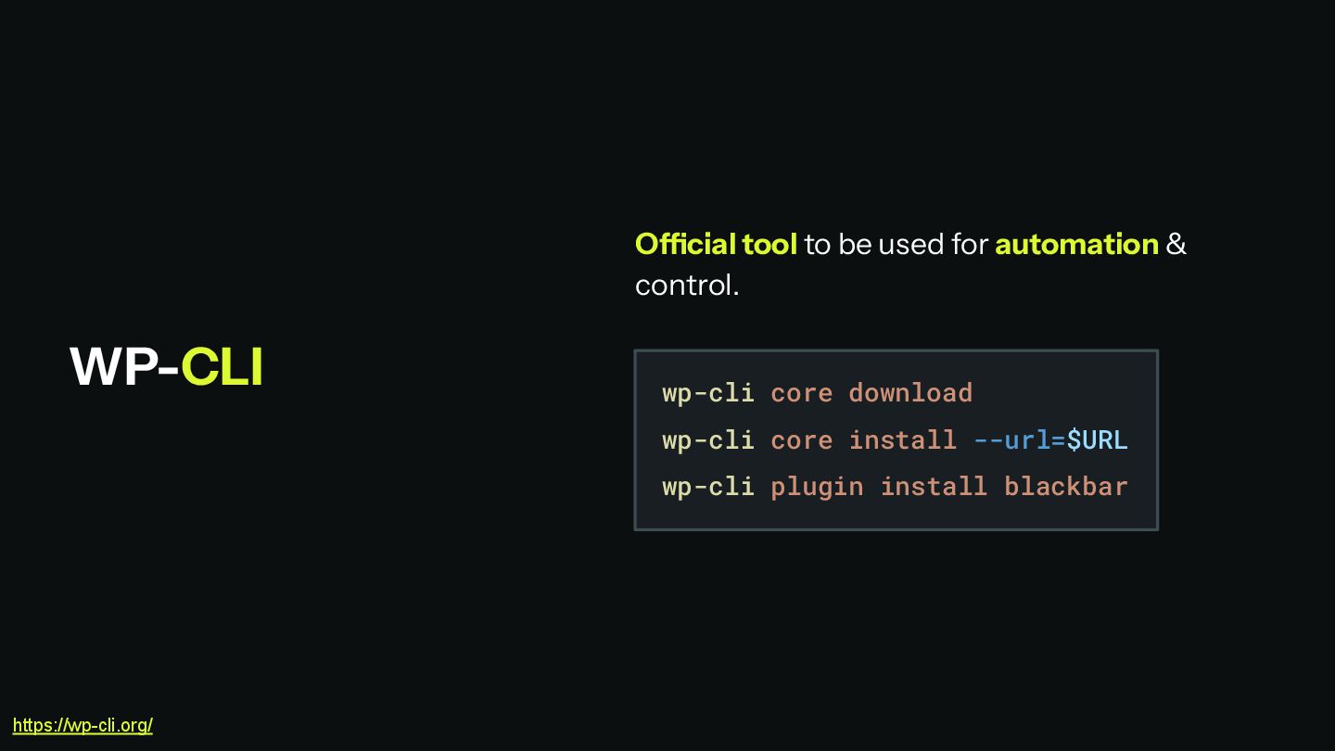Click the '--url=$URL' code argument
Screen dimensions: 1335x751
click(x=1050, y=439)
